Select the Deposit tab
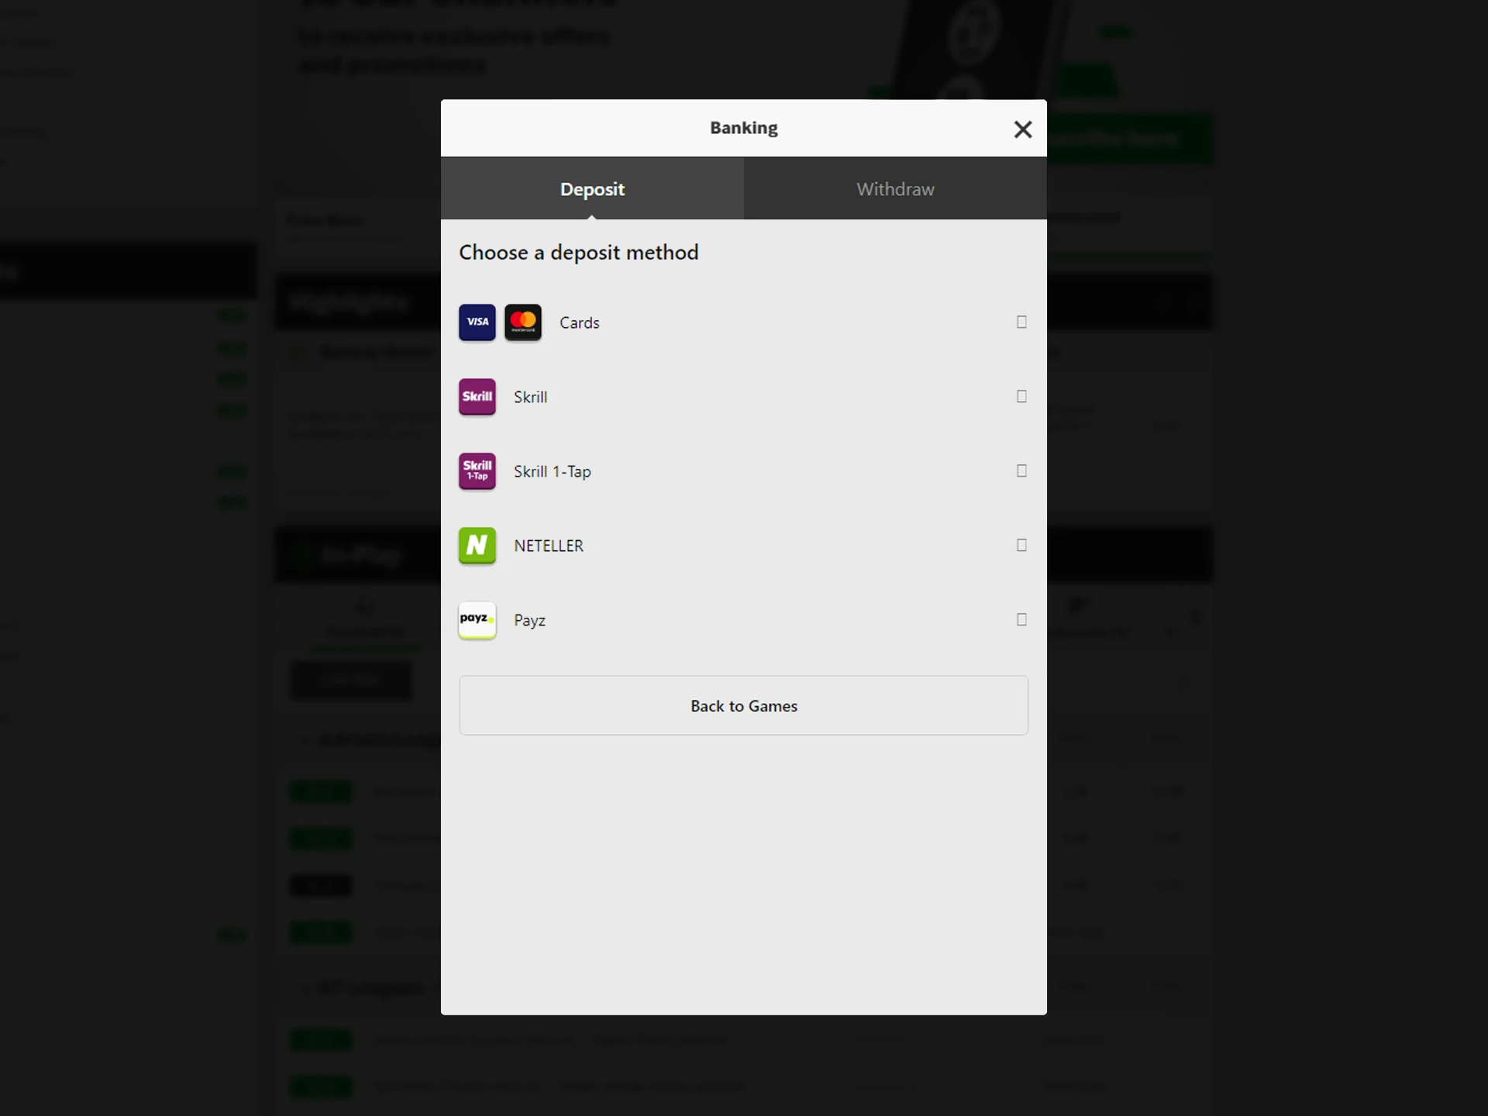Image resolution: width=1488 pixels, height=1116 pixels. tap(591, 189)
